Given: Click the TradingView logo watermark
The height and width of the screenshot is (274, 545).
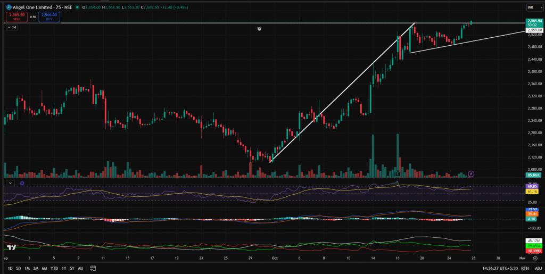Looking at the screenshot, I should (x=9, y=247).
